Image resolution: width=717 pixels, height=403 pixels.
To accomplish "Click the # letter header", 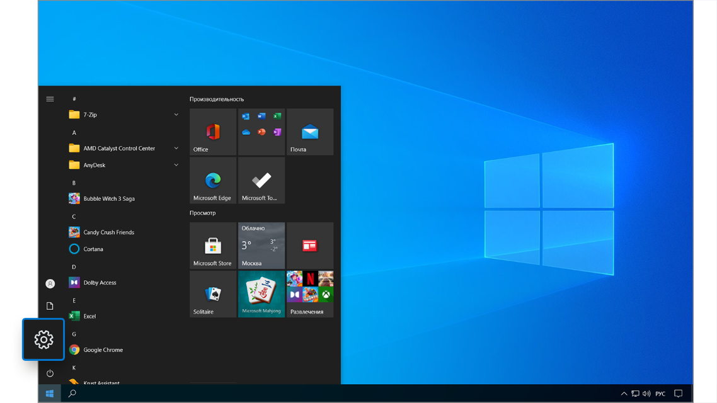I will coord(74,99).
